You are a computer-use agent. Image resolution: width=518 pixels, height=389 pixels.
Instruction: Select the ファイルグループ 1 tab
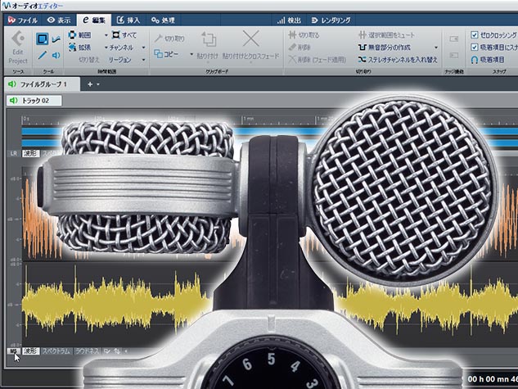click(42, 84)
